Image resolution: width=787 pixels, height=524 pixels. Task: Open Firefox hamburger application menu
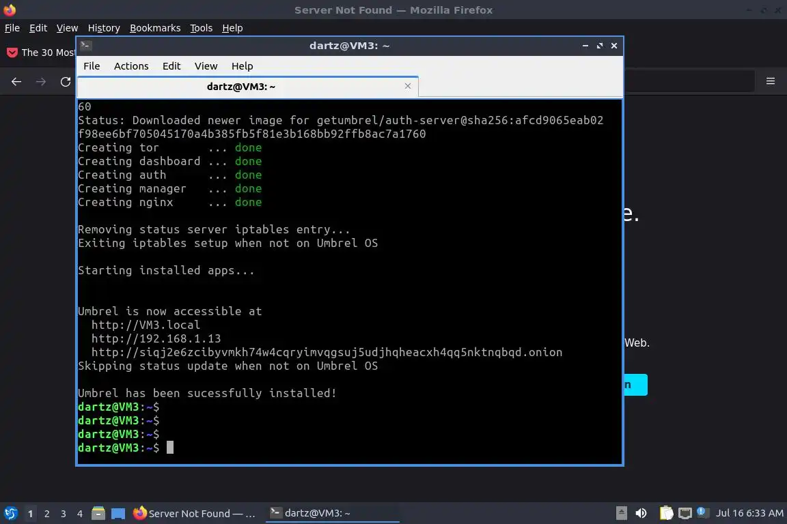(771, 81)
